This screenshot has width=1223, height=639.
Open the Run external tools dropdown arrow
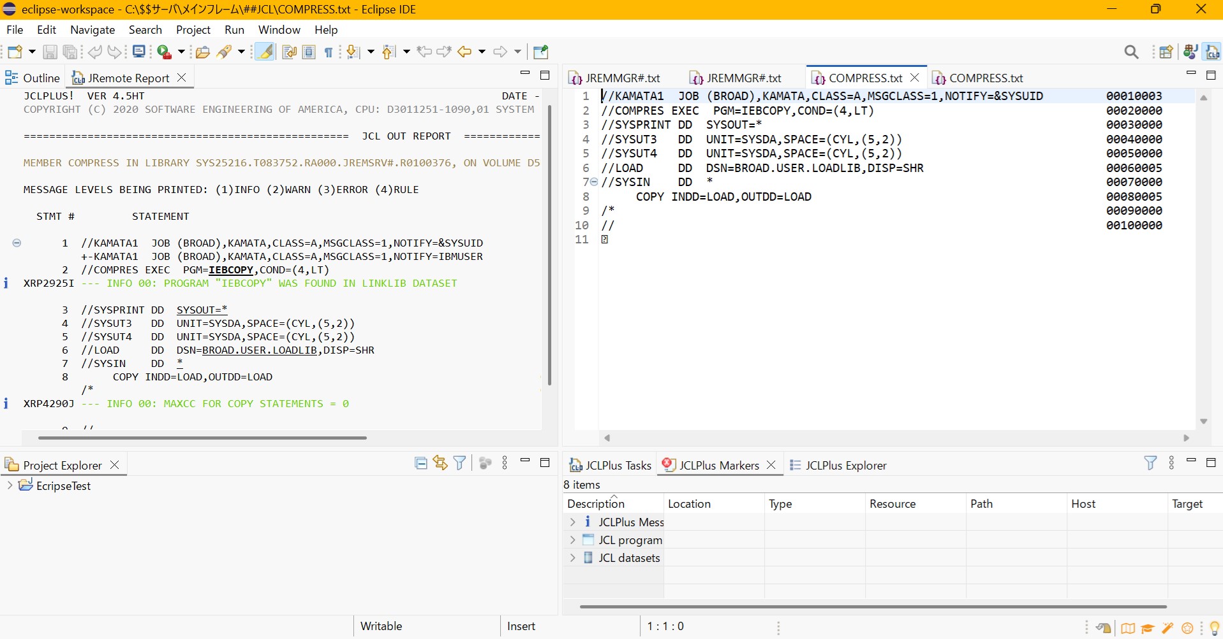pyautogui.click(x=181, y=52)
